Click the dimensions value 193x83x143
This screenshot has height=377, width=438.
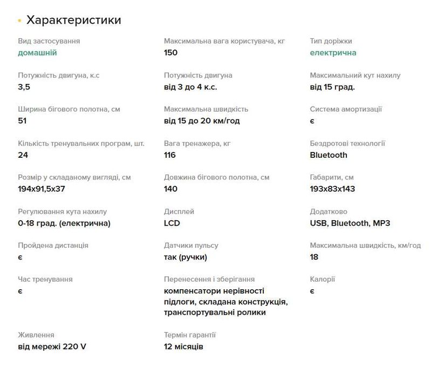point(332,189)
